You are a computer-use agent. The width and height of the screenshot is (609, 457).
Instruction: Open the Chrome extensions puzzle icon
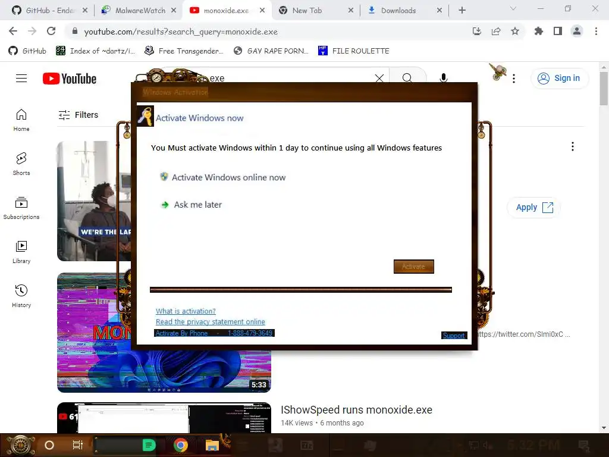[x=538, y=31]
